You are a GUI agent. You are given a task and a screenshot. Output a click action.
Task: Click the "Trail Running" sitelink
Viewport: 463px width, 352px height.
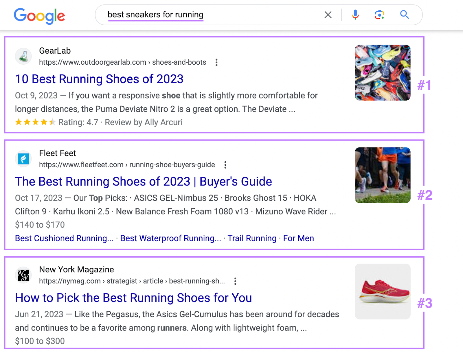252,238
